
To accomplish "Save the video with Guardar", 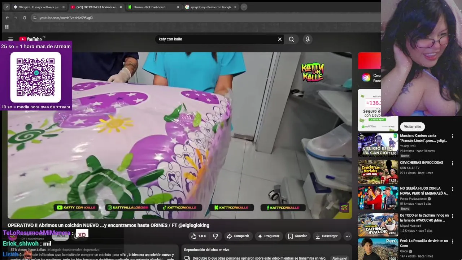I will point(297,236).
